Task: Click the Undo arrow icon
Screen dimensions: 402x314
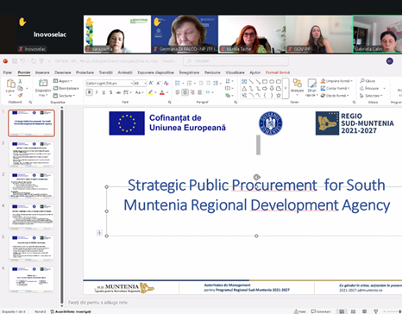Action: 22,61
